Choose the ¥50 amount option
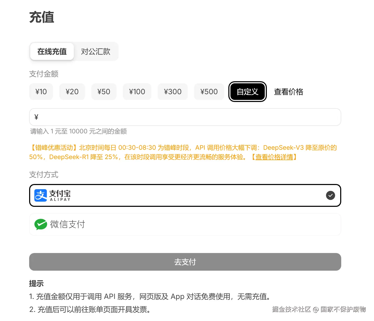This screenshot has width=374, height=321. [104, 92]
